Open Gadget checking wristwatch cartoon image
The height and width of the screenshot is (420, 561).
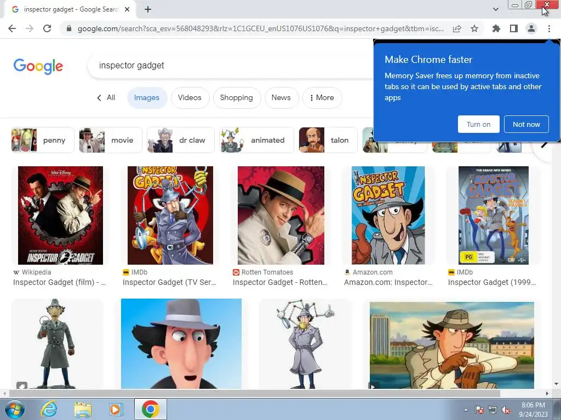[x=452, y=346]
